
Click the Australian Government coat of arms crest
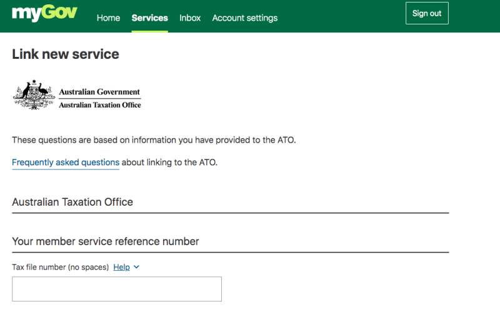[34, 95]
